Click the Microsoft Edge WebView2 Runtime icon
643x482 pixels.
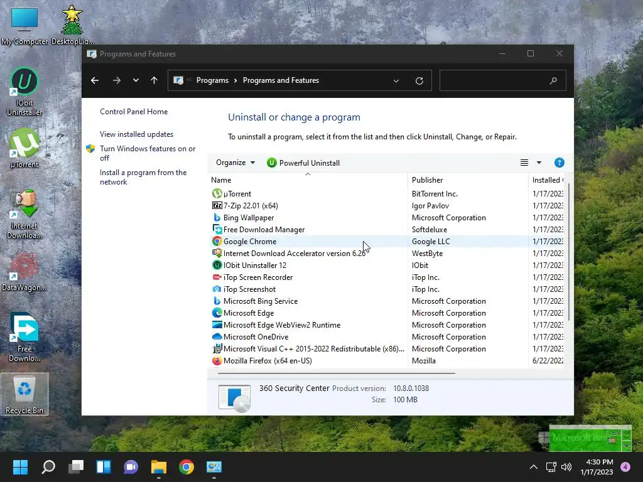(x=217, y=324)
